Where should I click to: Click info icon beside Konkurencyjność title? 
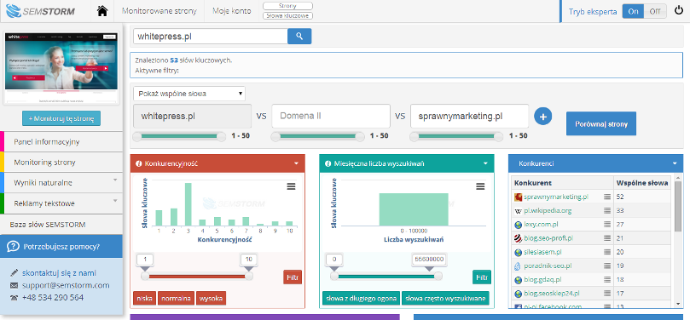[139, 163]
